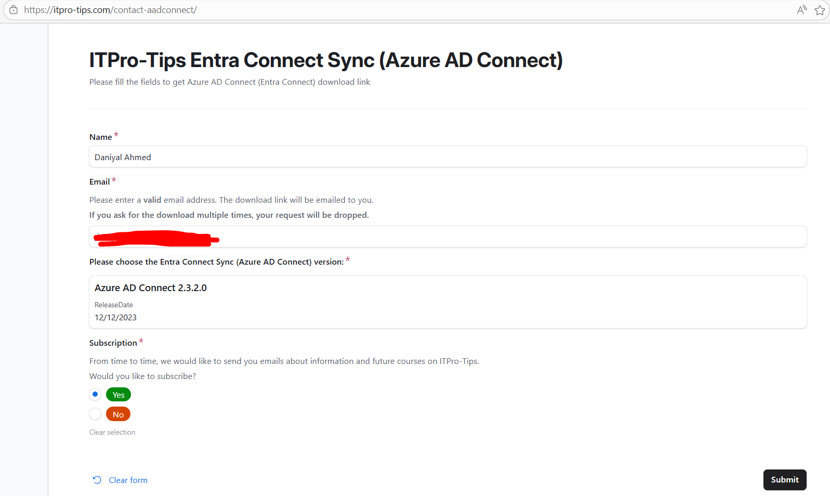Viewport: 830px width, 496px height.
Task: Click the Name field label
Action: [100, 137]
